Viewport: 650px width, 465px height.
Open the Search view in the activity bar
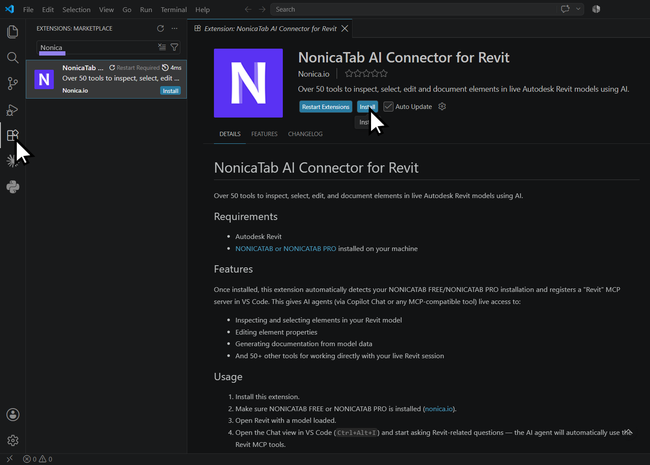tap(13, 58)
